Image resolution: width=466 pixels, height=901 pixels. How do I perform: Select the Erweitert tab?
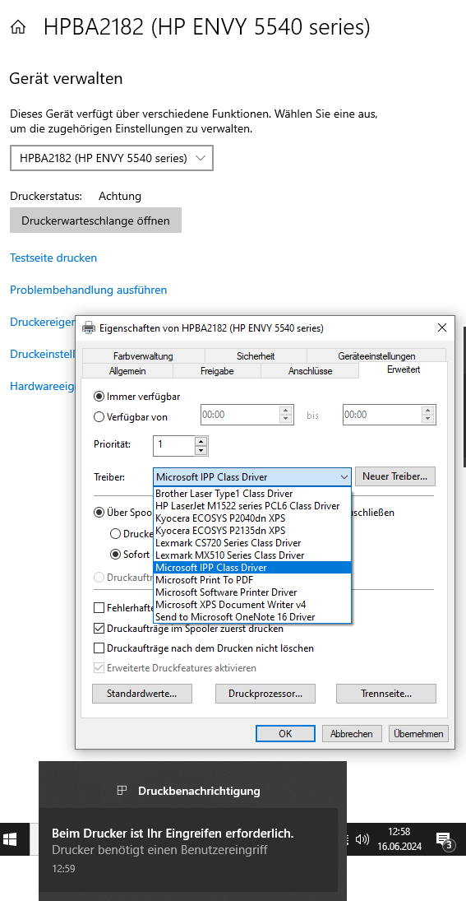coord(404,369)
